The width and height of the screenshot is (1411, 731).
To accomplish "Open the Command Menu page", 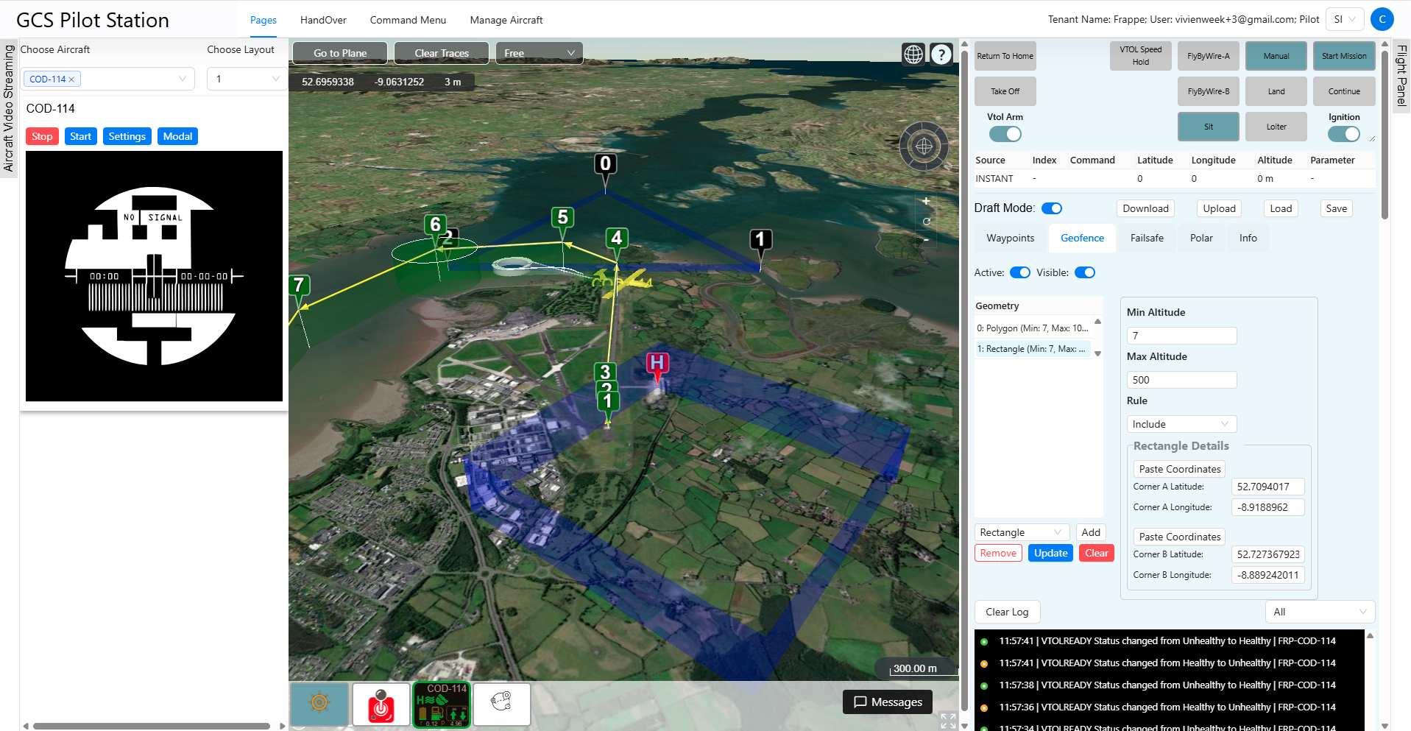I will point(408,20).
